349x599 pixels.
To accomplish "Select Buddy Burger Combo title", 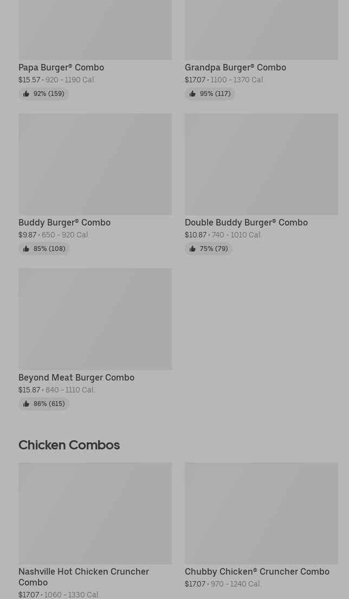I will [64, 222].
